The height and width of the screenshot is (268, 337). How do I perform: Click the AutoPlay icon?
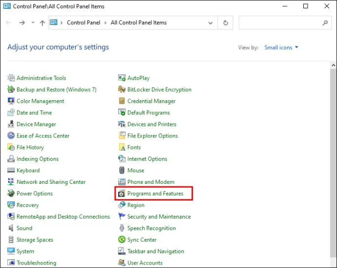pyautogui.click(x=122, y=78)
